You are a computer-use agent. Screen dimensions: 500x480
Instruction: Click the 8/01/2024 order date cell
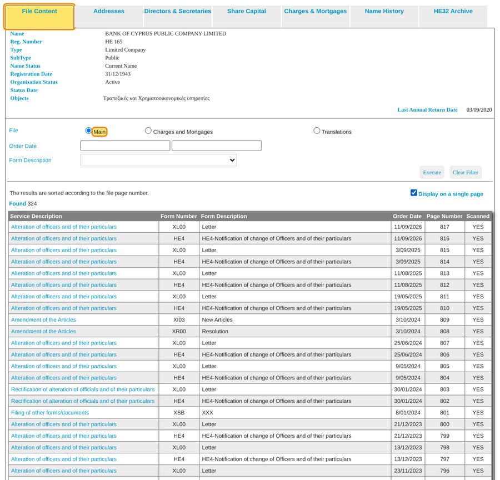pos(408,413)
